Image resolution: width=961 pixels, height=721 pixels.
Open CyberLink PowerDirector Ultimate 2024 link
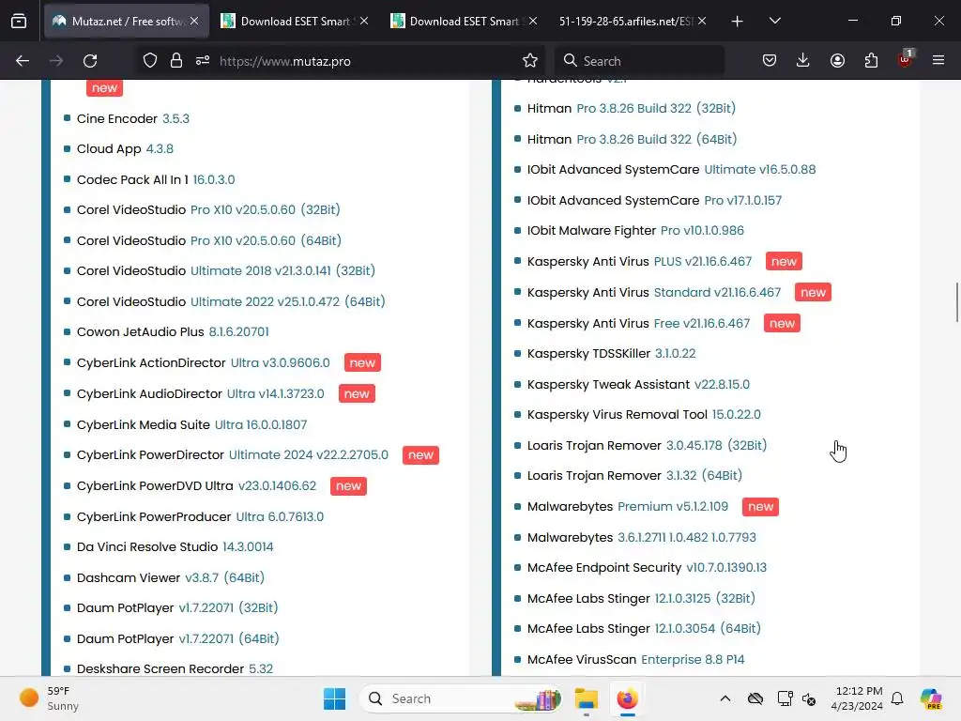233,455
